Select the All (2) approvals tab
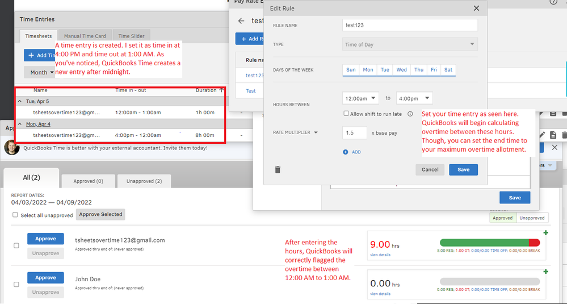The width and height of the screenshot is (567, 304). 31,178
